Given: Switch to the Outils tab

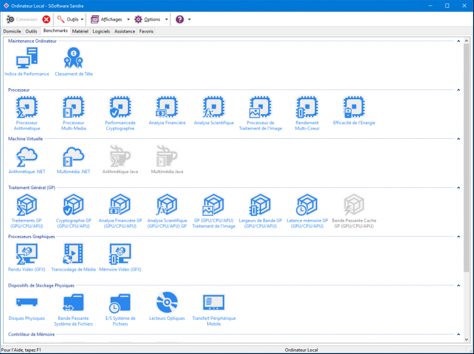Looking at the screenshot, I should [31, 31].
